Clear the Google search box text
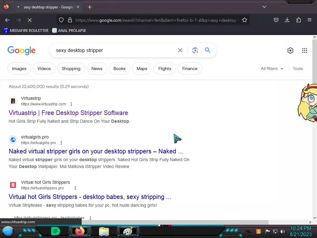 point(180,50)
